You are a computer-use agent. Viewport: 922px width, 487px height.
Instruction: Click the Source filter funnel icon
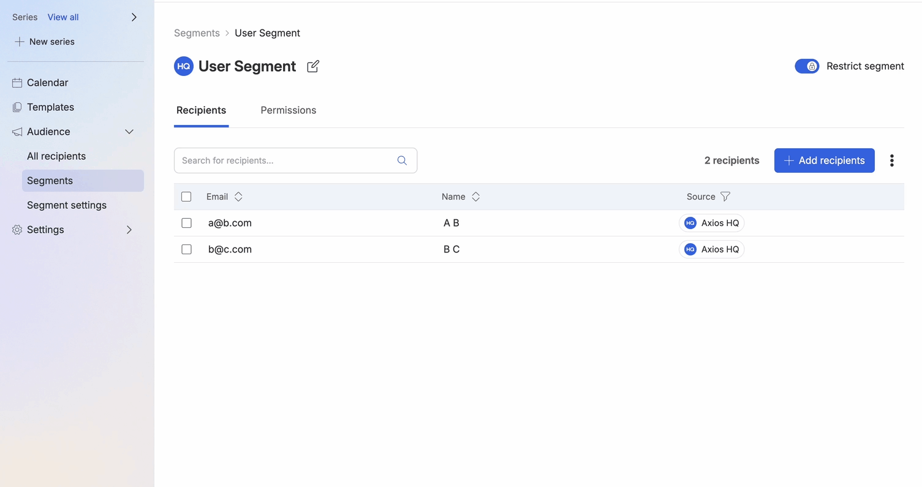725,197
